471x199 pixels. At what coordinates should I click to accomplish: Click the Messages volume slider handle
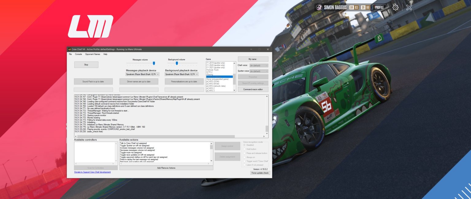pos(154,63)
